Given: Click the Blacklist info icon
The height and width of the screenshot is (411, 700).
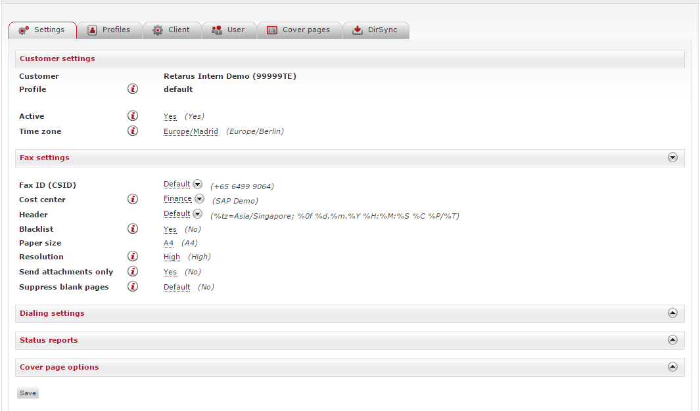Looking at the screenshot, I should click(x=132, y=228).
